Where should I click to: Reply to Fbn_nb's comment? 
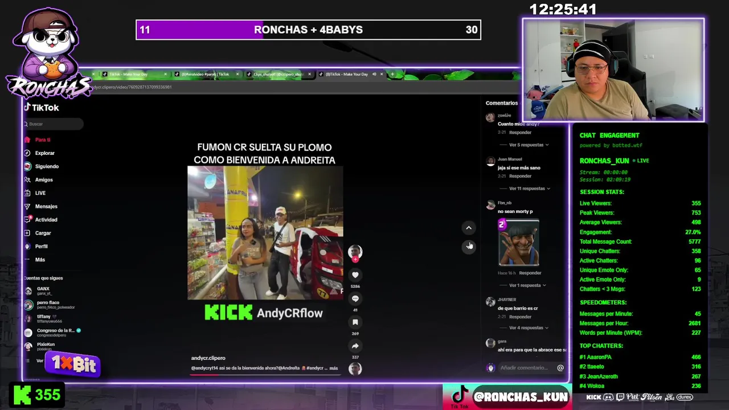[x=530, y=273]
